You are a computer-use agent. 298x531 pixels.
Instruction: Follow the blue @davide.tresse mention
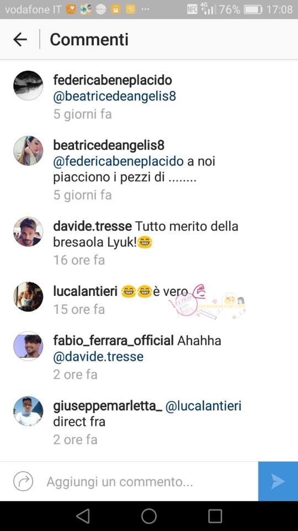pyautogui.click(x=98, y=357)
